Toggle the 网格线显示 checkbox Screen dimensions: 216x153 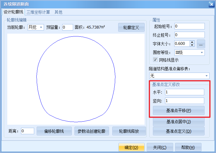[155, 60]
